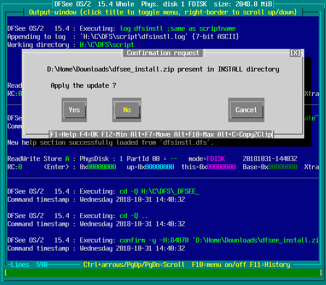Viewport: 326px width, 285px height.
Task: Click the 'Apply the update ?' prompt text
Action: click(83, 85)
